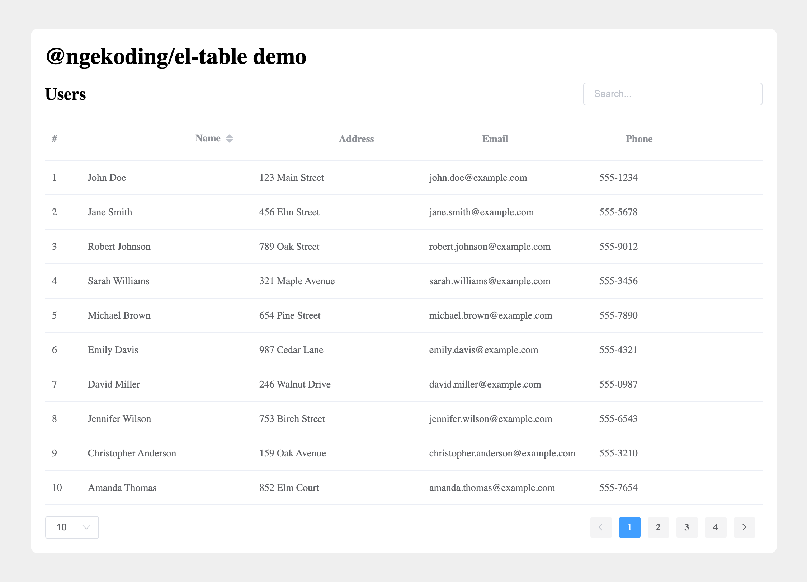Jump to page 4

(x=716, y=527)
